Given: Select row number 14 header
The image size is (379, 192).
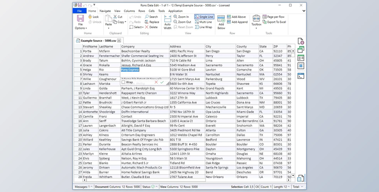Looking at the screenshot, I should tap(78, 112).
